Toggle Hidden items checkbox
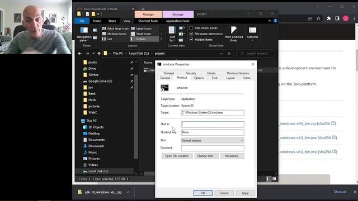358x201 pixels. pyautogui.click(x=191, y=40)
